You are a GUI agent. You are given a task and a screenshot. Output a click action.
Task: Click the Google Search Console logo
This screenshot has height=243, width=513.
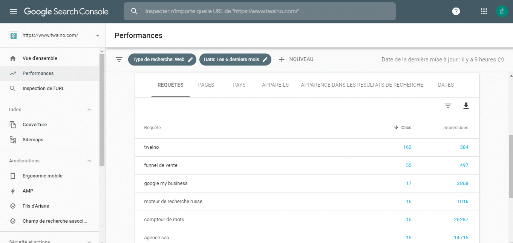pyautogui.click(x=66, y=12)
